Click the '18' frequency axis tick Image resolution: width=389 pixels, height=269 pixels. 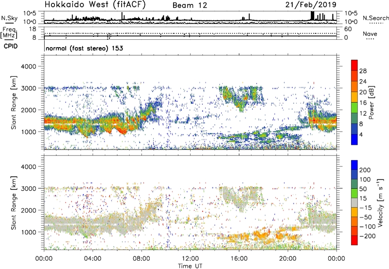(33, 29)
